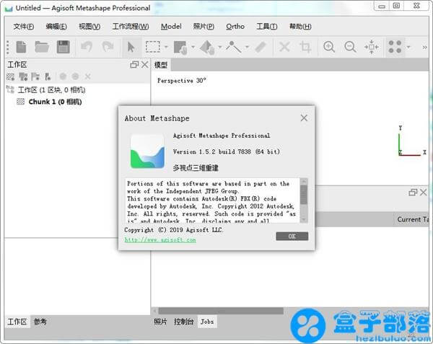This screenshot has width=433, height=344.
Task: Click the point cloud view icon
Action: 395,47
